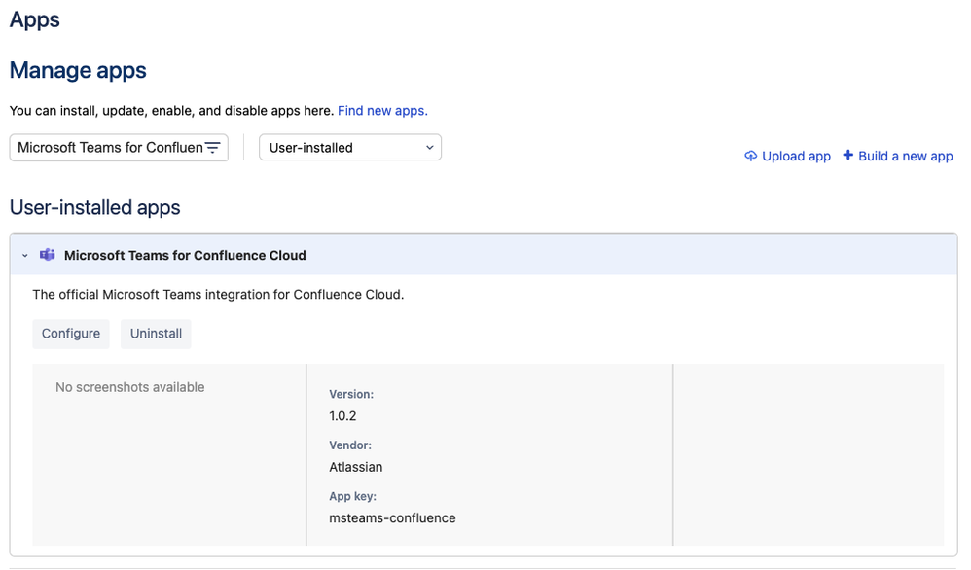
Task: Click the filter icon inside the app name field
Action: click(214, 147)
